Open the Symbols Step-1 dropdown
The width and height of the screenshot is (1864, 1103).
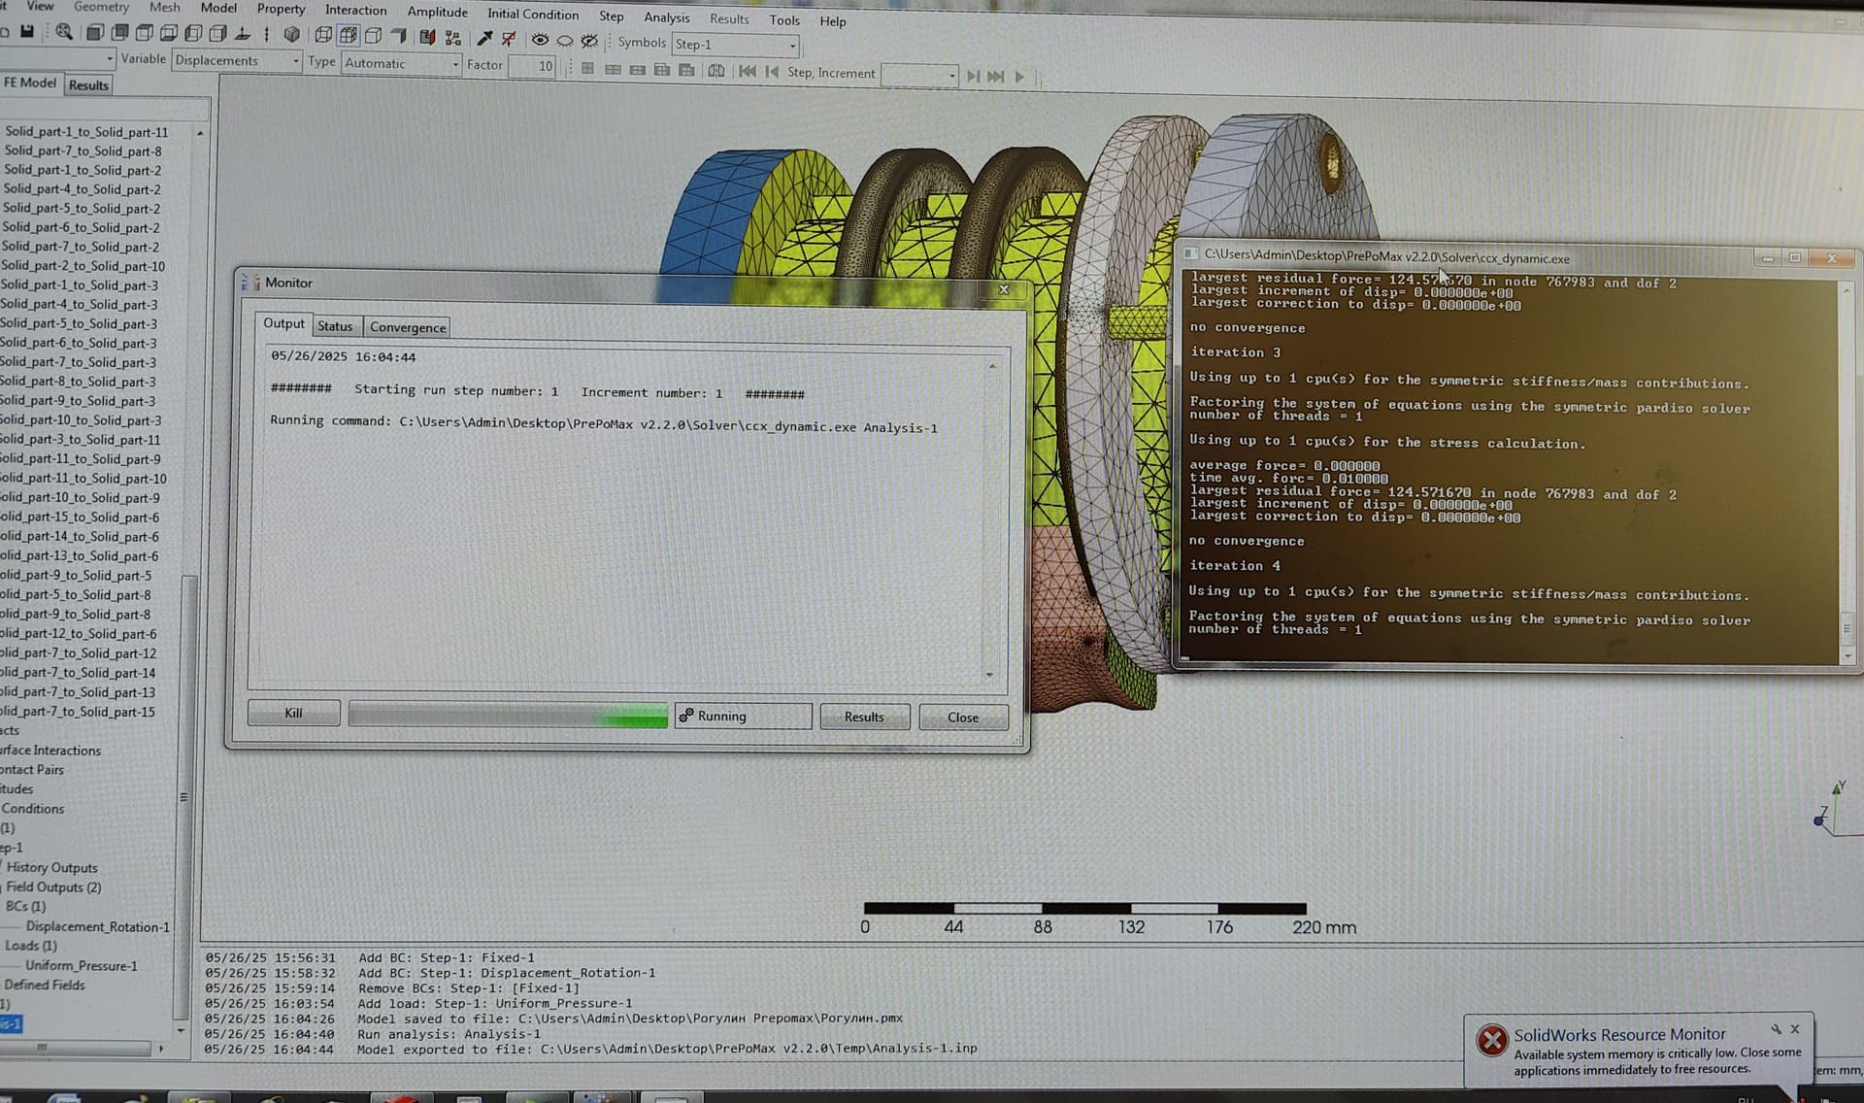click(x=736, y=45)
